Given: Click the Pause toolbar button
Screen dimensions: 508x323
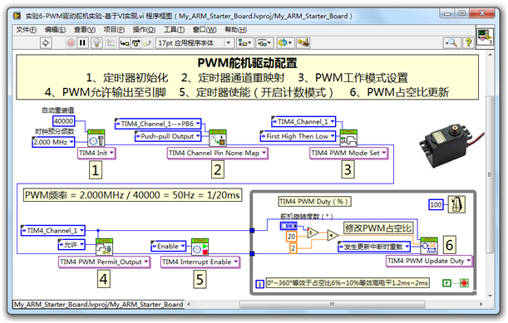Looking at the screenshot, I should 82,42.
